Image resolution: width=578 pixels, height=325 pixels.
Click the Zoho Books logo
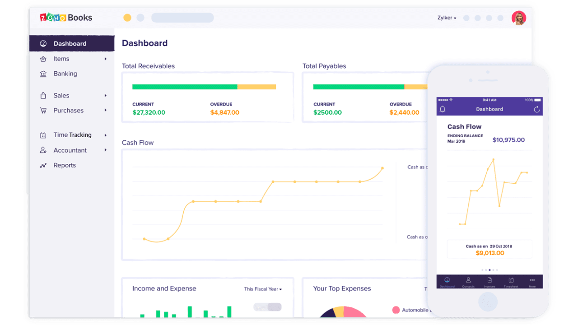click(x=66, y=18)
